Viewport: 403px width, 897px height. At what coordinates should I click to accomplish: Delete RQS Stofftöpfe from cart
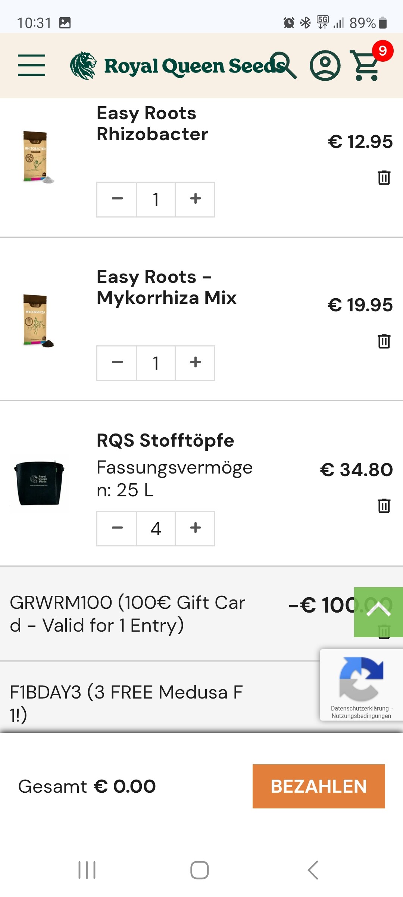coord(384,506)
